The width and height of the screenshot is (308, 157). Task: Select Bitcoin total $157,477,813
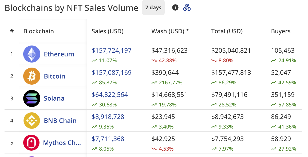click(231, 73)
